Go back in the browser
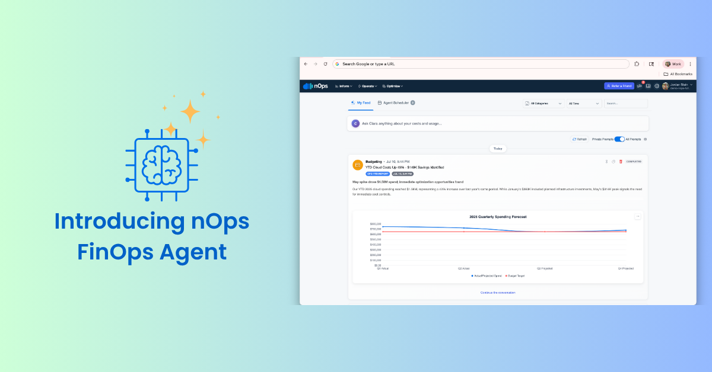This screenshot has height=372, width=712. click(x=306, y=64)
